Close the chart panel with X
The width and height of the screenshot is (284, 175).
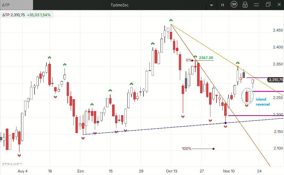click(x=279, y=5)
